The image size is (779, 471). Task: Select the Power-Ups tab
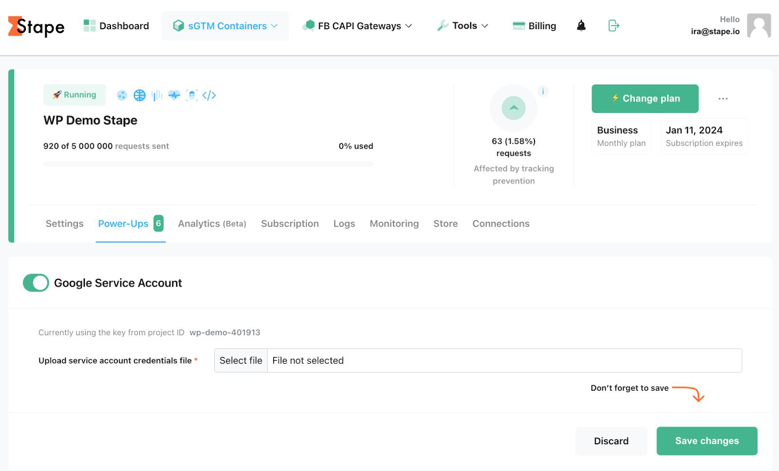(130, 223)
